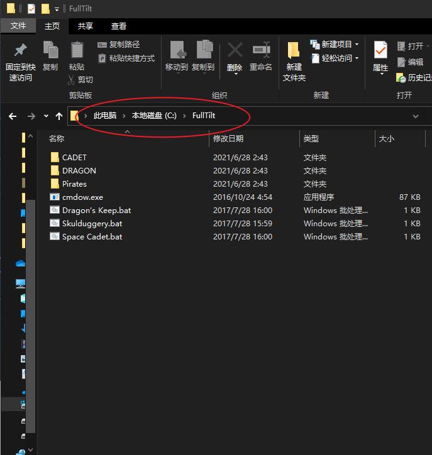Click the navigation pane scroll-up arrow
The image size is (432, 455).
pyautogui.click(x=30, y=136)
